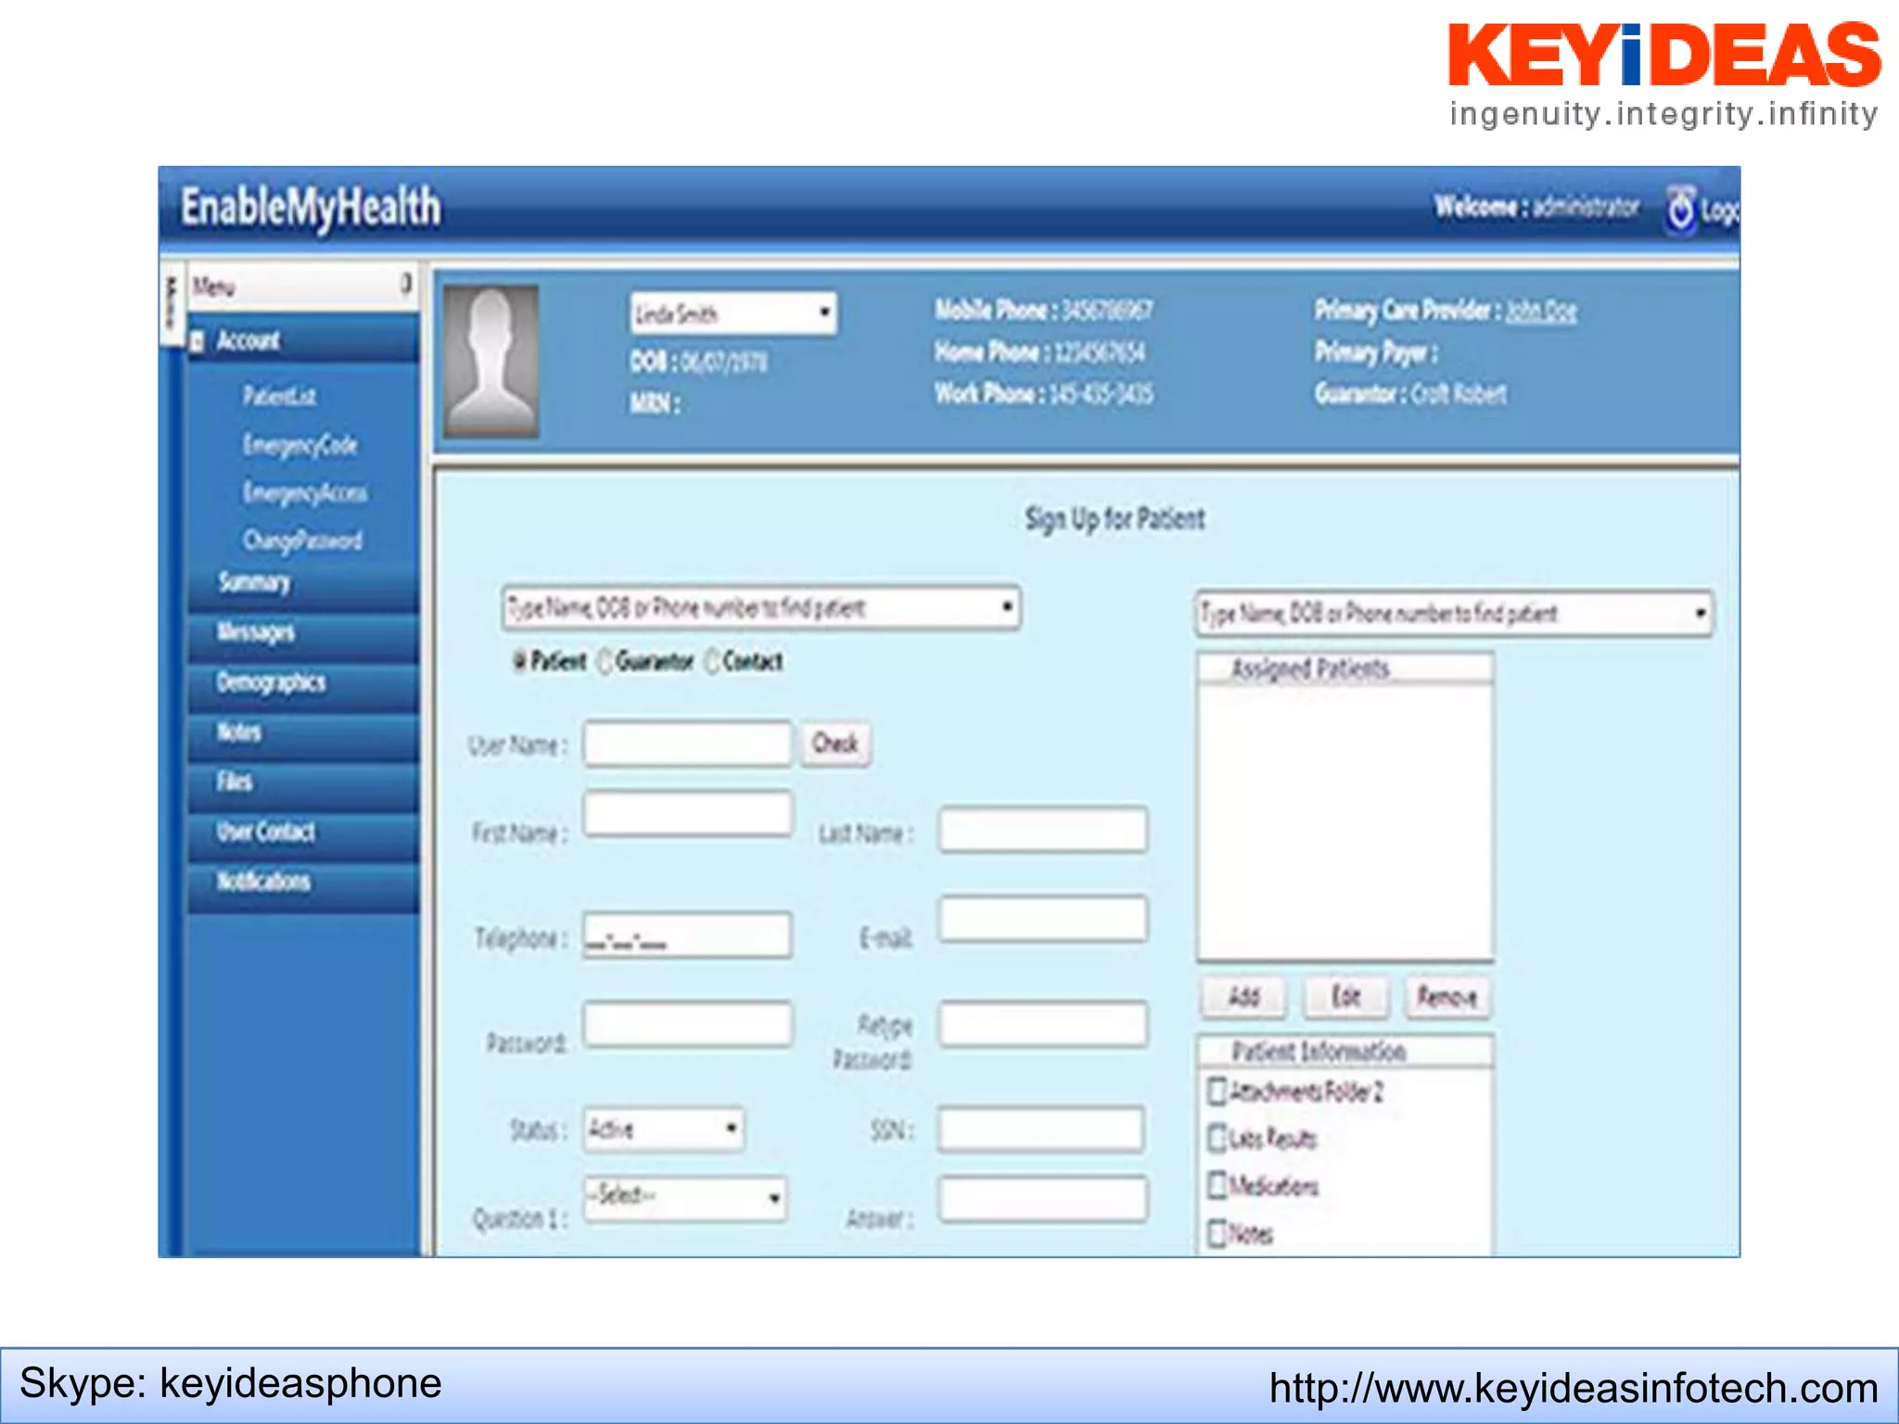Screen dimensions: 1899x1424
Task: Click the Edit button
Action: pyautogui.click(x=1345, y=998)
